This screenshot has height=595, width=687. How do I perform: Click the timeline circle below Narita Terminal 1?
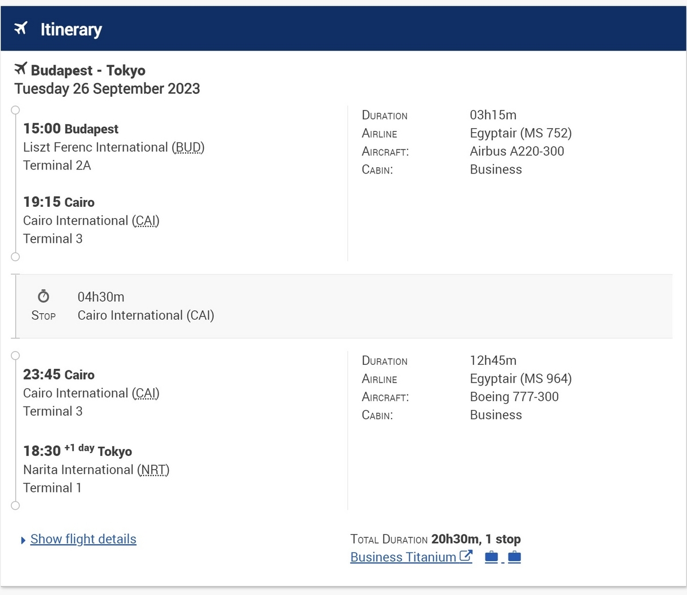pyautogui.click(x=15, y=505)
